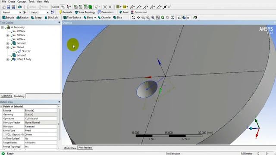
Task: Switch to the Model View tab
Action: (70, 148)
